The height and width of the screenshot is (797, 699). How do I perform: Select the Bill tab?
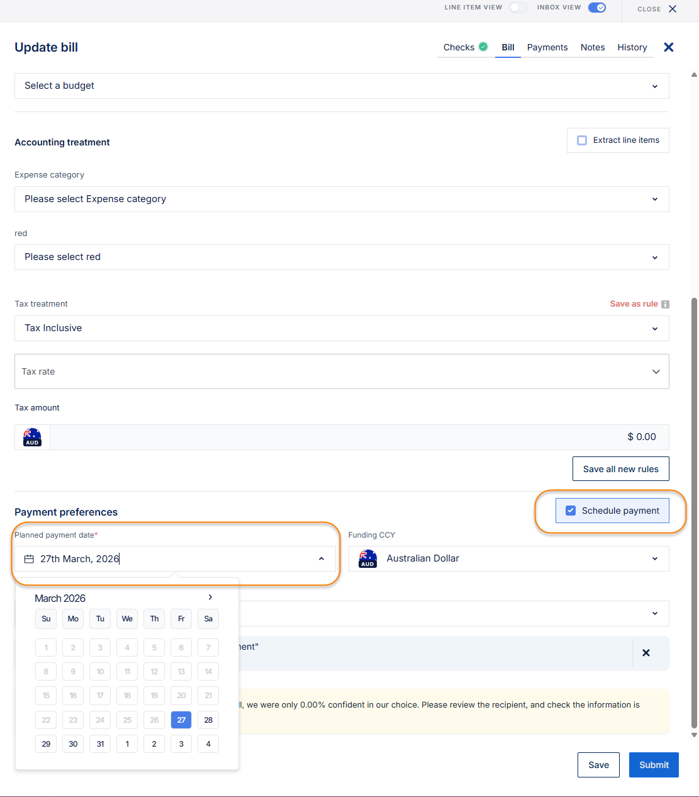[508, 47]
